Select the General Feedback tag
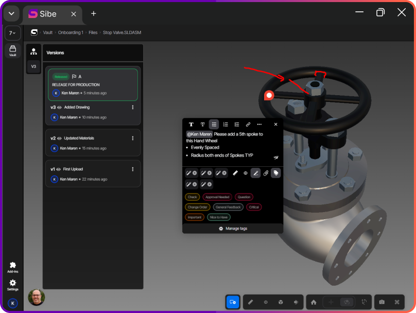Viewport: 416px width, 313px height. [x=228, y=207]
